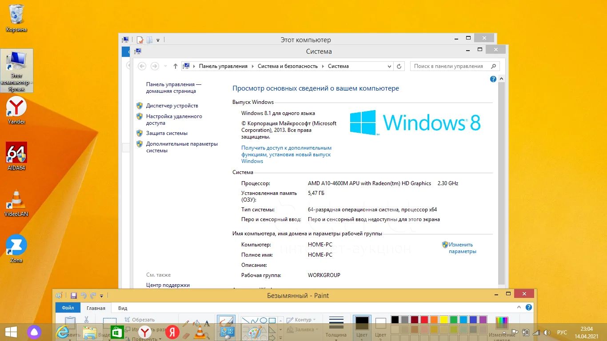Open the Толщина line thickness dropdown
Screen dimensions: 607x341
[336, 328]
